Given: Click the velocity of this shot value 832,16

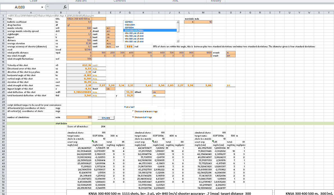Looking at the screenshot, I should tap(79, 65).
